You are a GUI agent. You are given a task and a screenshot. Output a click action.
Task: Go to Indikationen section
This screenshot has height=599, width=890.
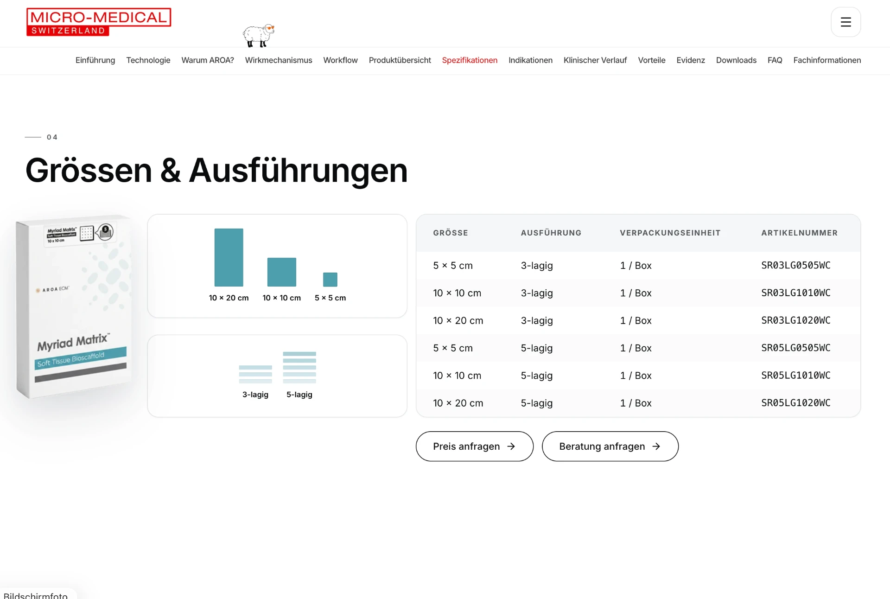point(530,60)
